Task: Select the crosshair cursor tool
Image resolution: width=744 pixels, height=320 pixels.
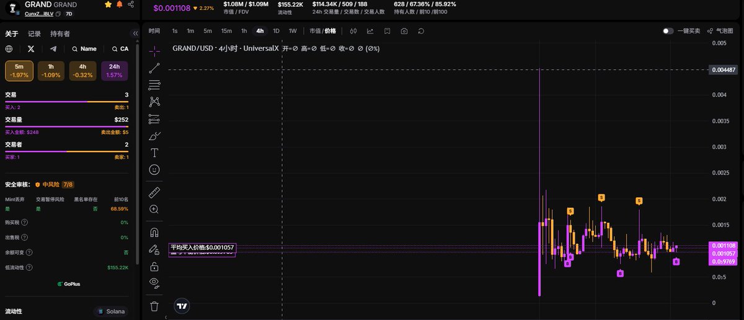Action: (x=154, y=51)
